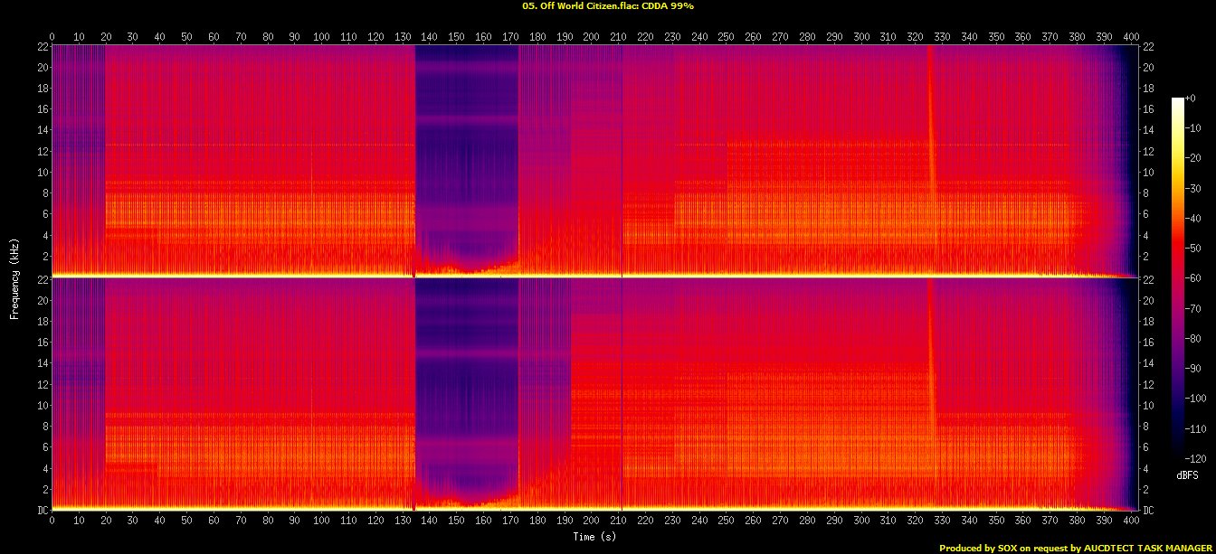Click the 'Frequency (kHz)' axis label

point(14,277)
